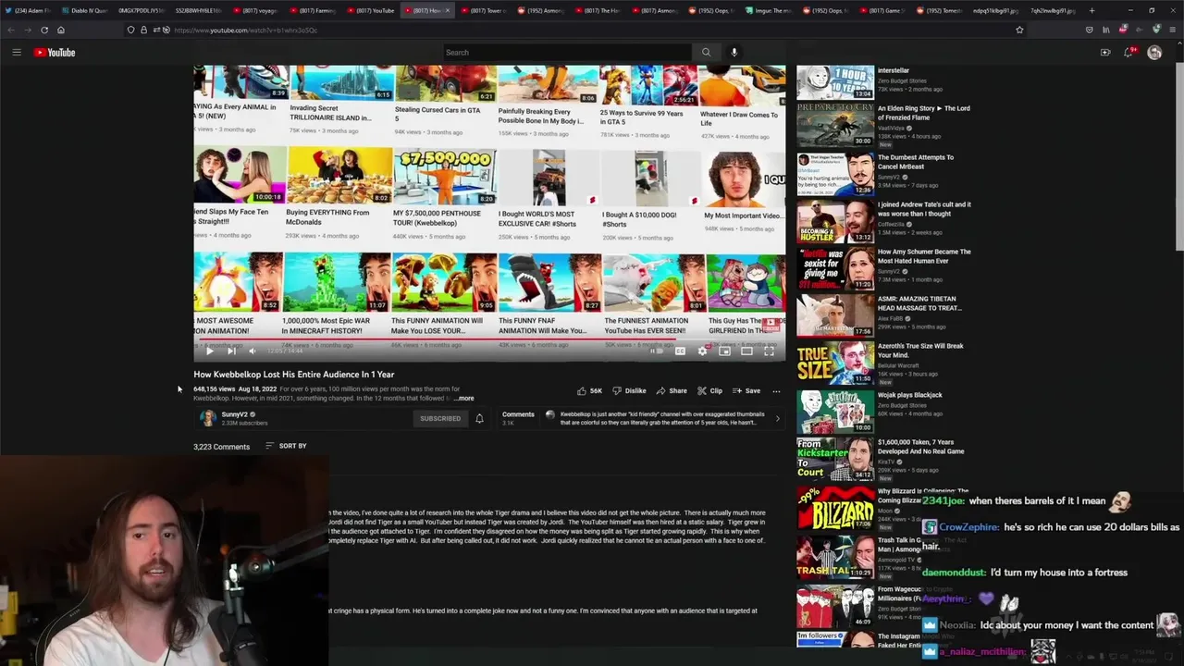Viewport: 1184px width, 666px height.
Task: Click in the YouTube search field
Action: [x=566, y=53]
